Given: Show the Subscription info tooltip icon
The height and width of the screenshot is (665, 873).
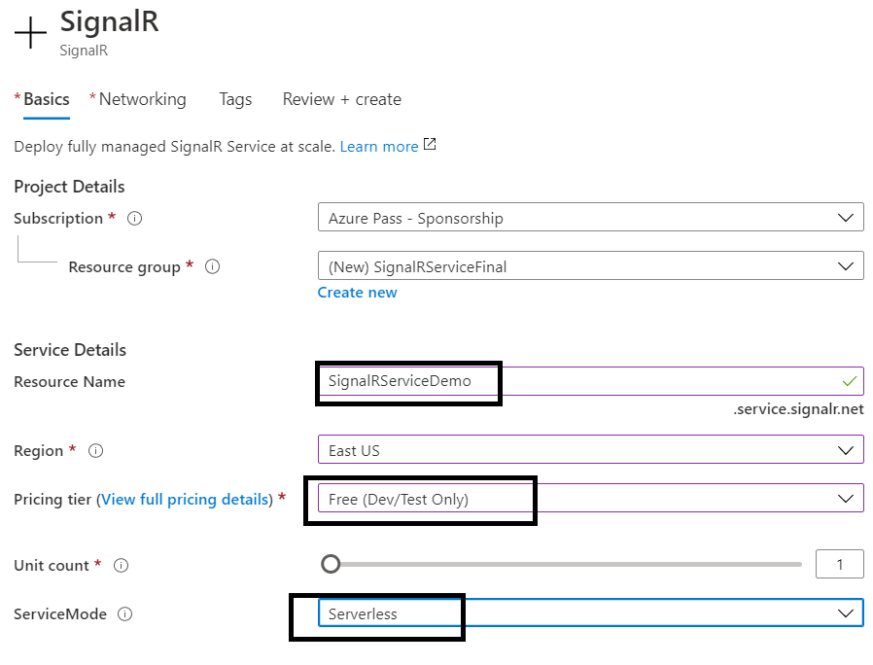Looking at the screenshot, I should point(135,219).
